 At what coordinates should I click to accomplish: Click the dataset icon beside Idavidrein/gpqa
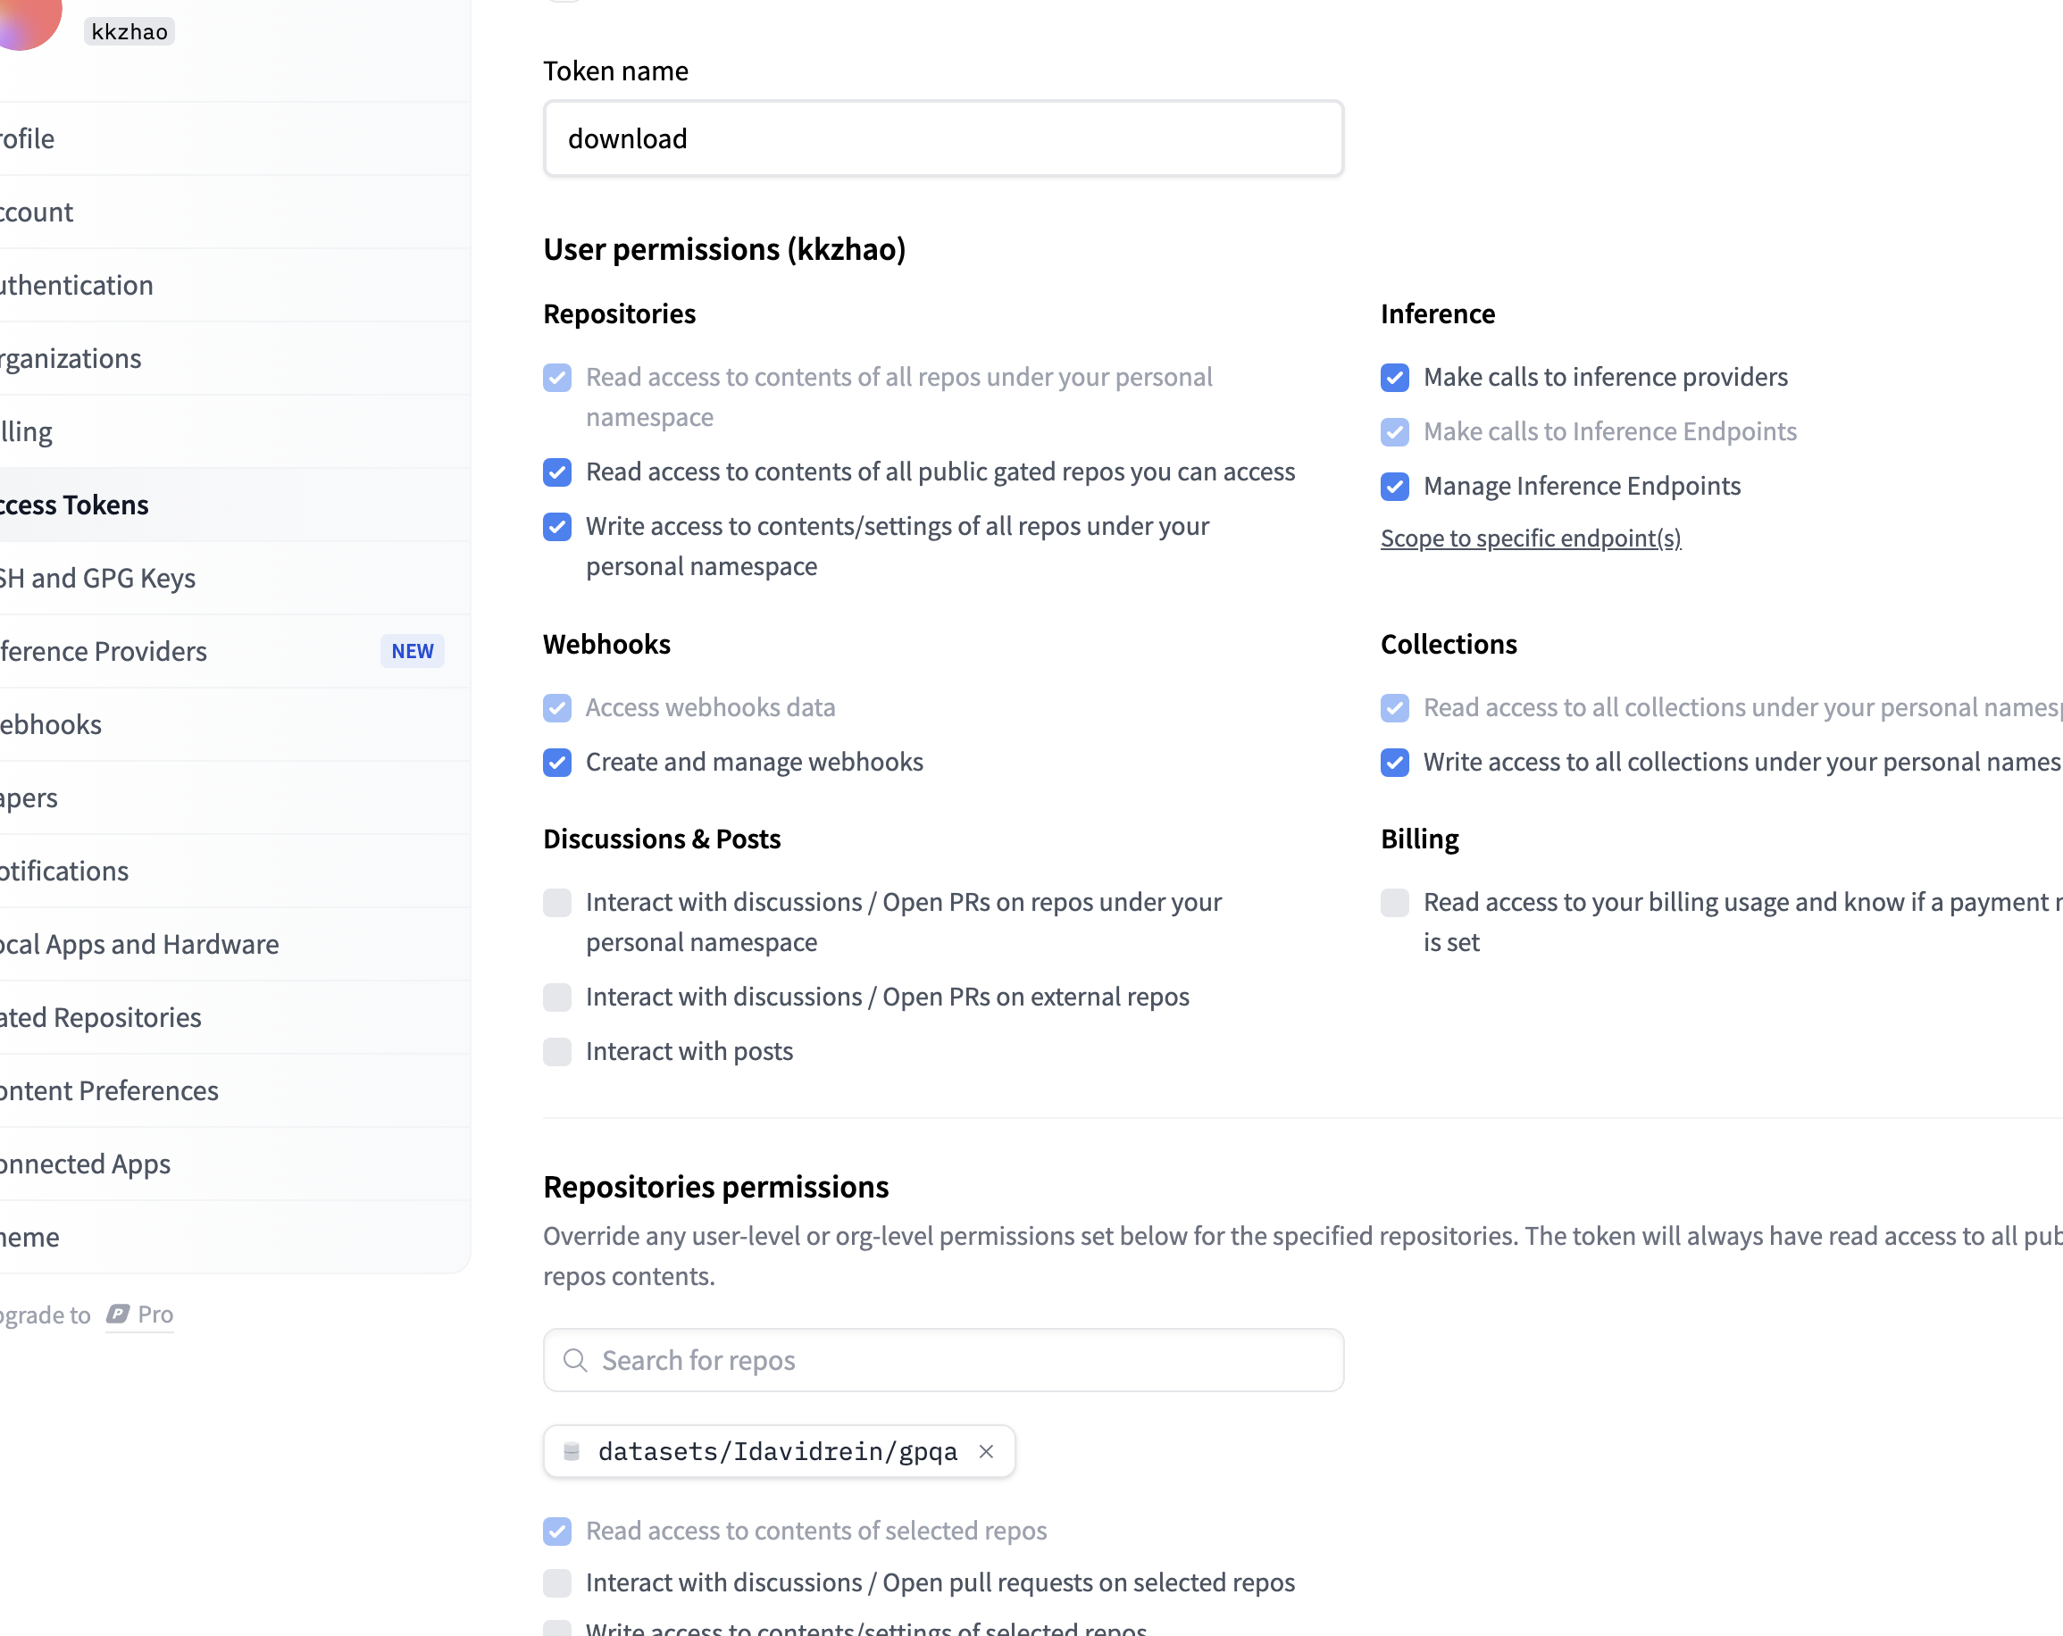(x=572, y=1451)
